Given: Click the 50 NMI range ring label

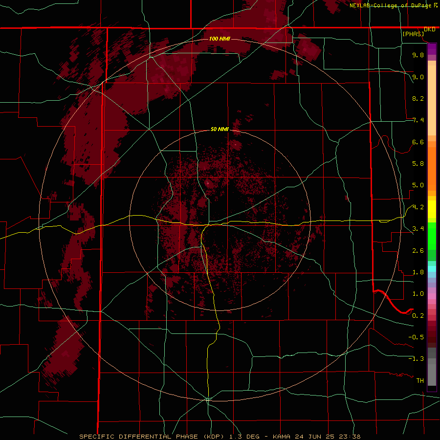Looking at the screenshot, I should pyautogui.click(x=220, y=129).
